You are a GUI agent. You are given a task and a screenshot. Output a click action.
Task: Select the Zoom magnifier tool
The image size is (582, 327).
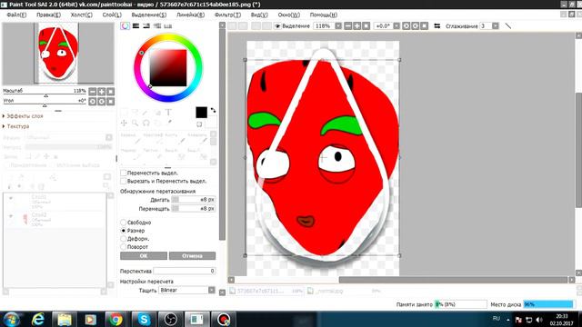pyautogui.click(x=135, y=123)
